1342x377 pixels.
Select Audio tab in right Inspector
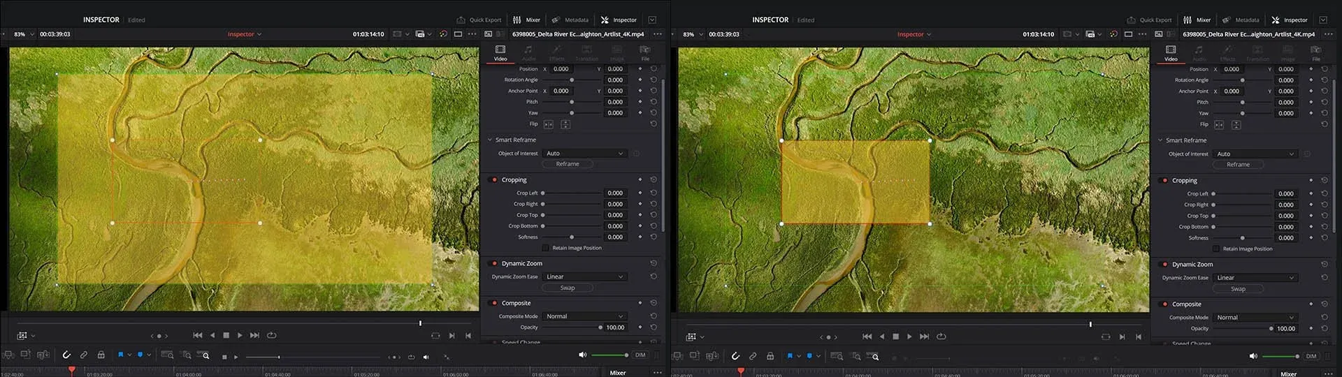(1199, 53)
